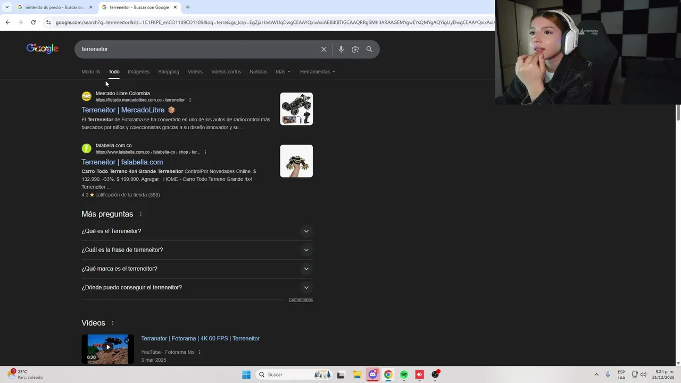Open the three-dot menu beside Videos heading
Image resolution: width=681 pixels, height=383 pixels.
pyautogui.click(x=113, y=323)
